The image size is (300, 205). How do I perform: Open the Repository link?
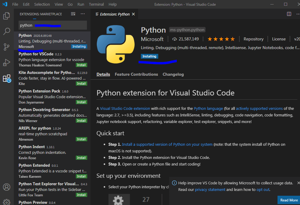[253, 39]
